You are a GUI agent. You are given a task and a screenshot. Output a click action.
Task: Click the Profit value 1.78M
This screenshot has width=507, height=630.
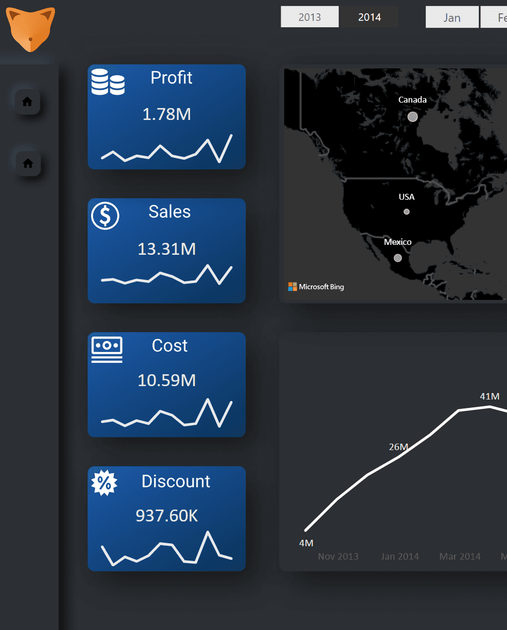click(x=167, y=114)
